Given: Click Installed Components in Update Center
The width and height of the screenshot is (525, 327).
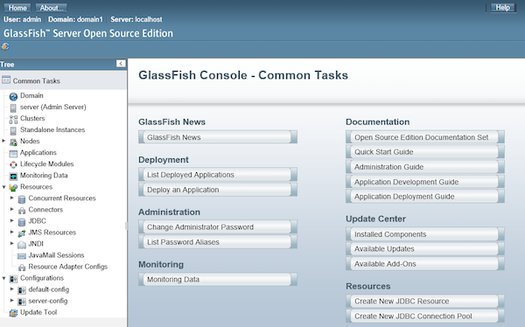Looking at the screenshot, I should tap(425, 234).
